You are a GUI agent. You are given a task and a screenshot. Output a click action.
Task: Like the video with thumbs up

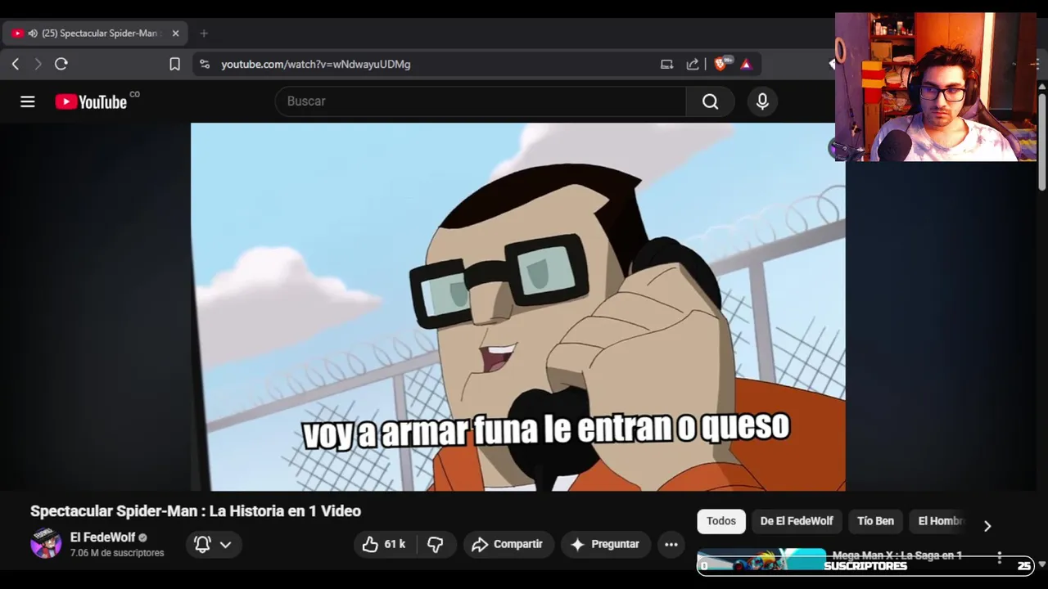coord(385,544)
